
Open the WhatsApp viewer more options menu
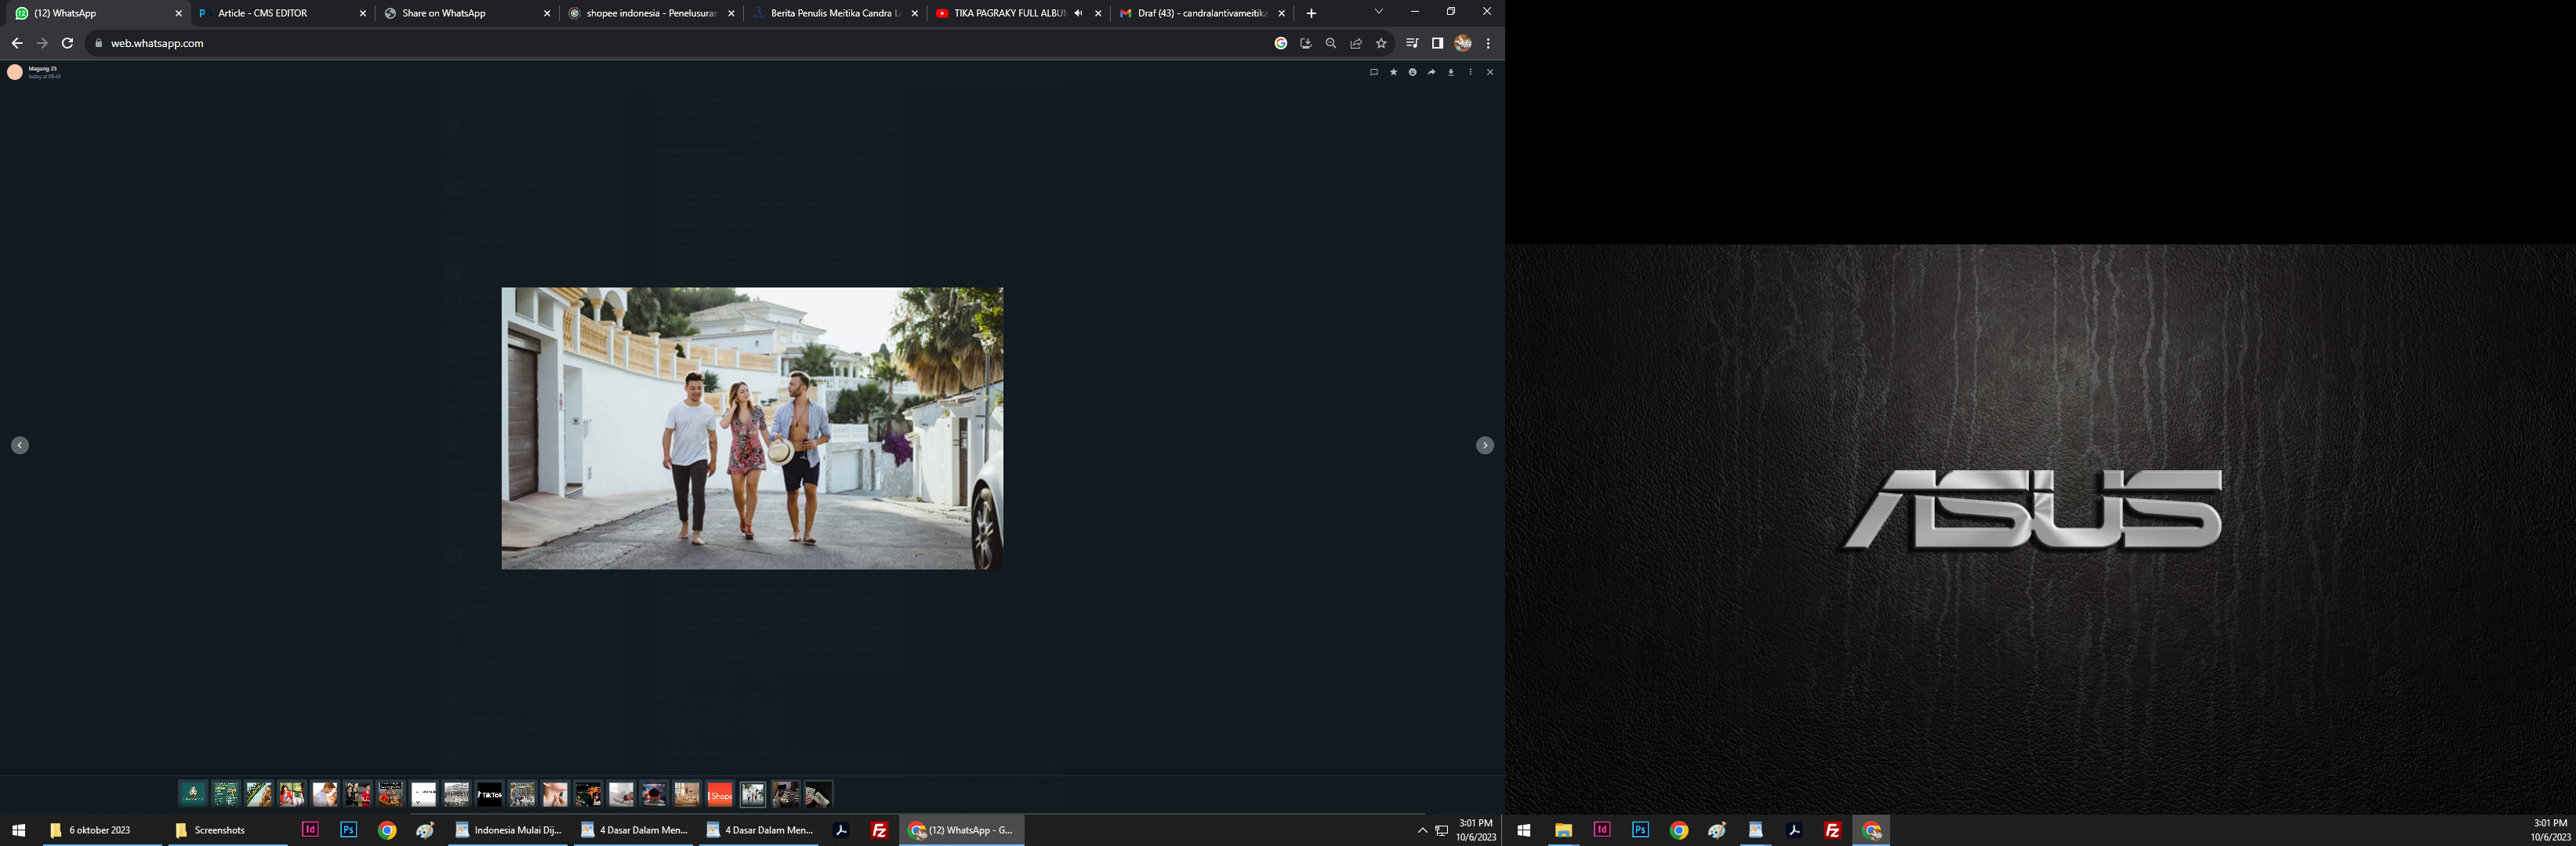(x=1470, y=72)
